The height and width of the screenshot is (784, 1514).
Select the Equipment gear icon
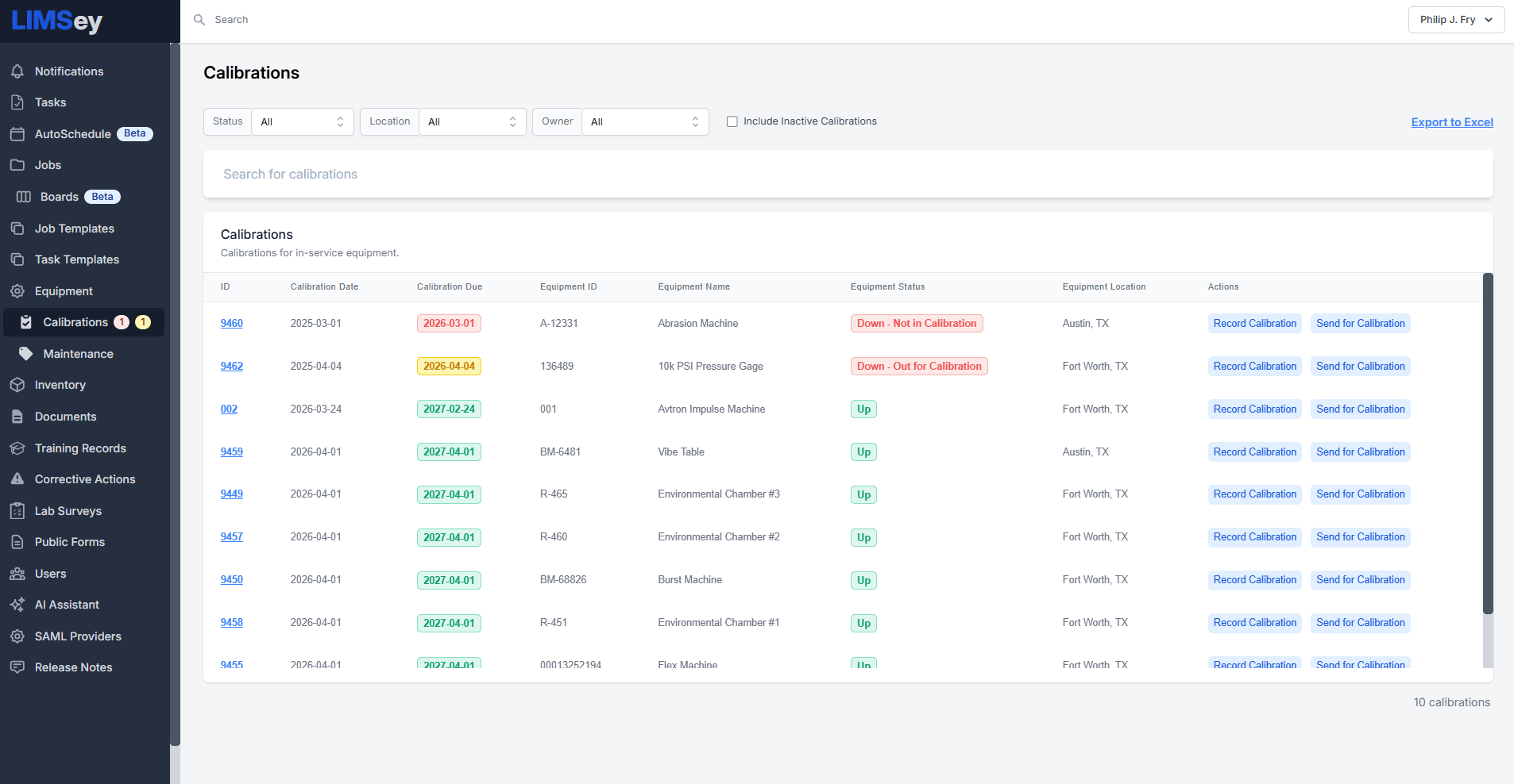click(x=17, y=291)
